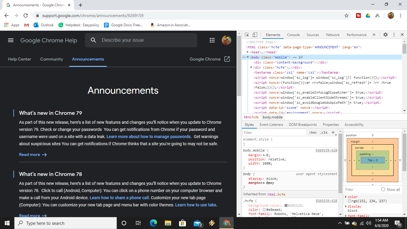Open the DevTools customize three-dot menu

tap(394, 35)
